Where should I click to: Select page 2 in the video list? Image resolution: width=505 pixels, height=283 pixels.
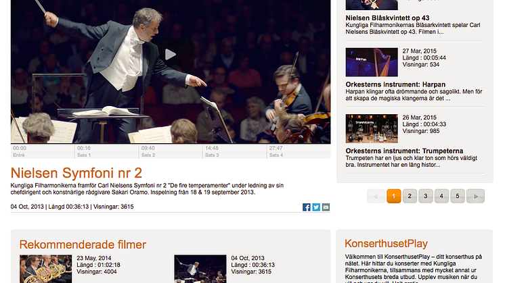tap(410, 197)
